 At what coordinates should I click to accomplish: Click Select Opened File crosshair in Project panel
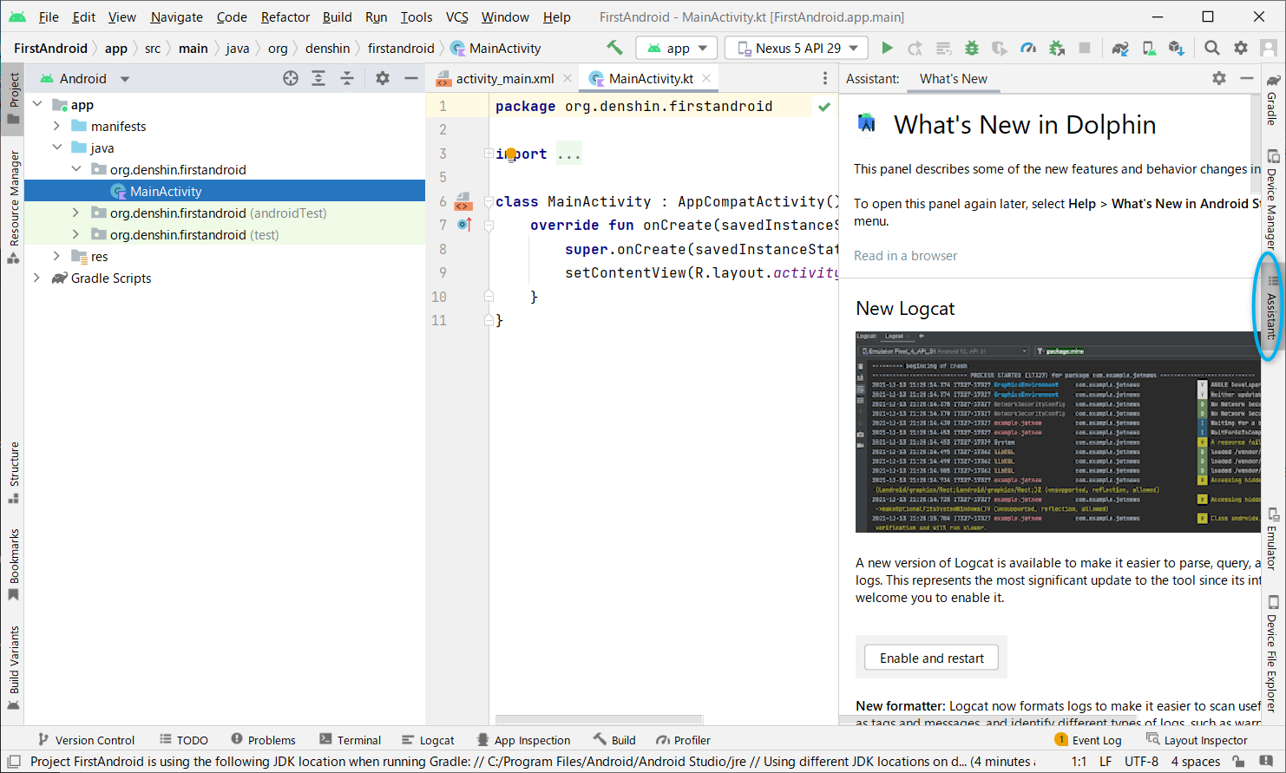coord(290,78)
